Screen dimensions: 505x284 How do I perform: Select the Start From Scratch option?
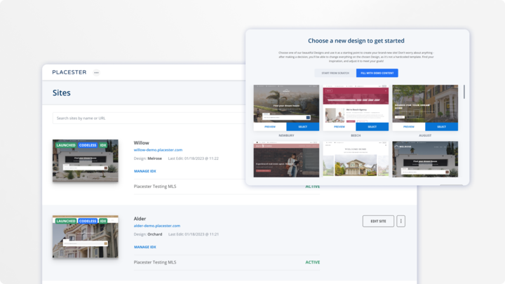[x=334, y=73]
